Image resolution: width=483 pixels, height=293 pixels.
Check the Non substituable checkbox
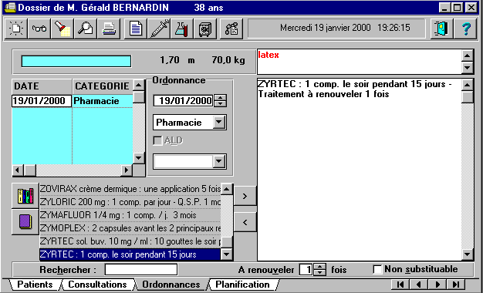coord(377,270)
